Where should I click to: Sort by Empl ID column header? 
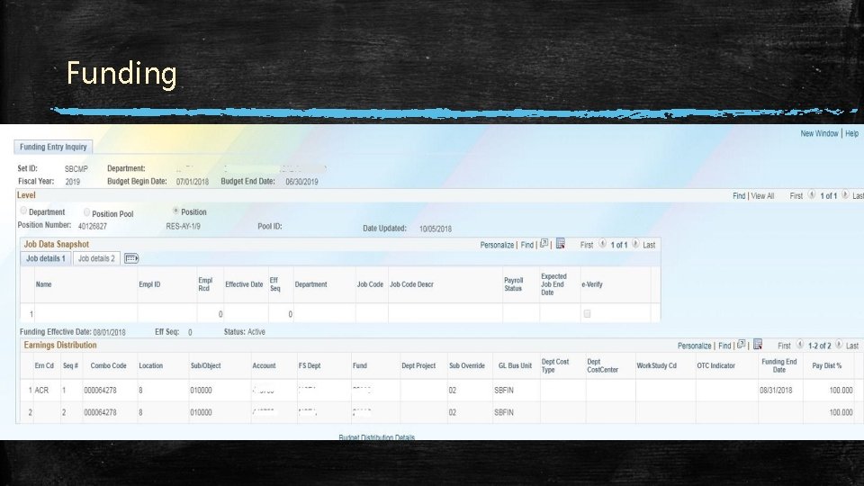point(149,285)
